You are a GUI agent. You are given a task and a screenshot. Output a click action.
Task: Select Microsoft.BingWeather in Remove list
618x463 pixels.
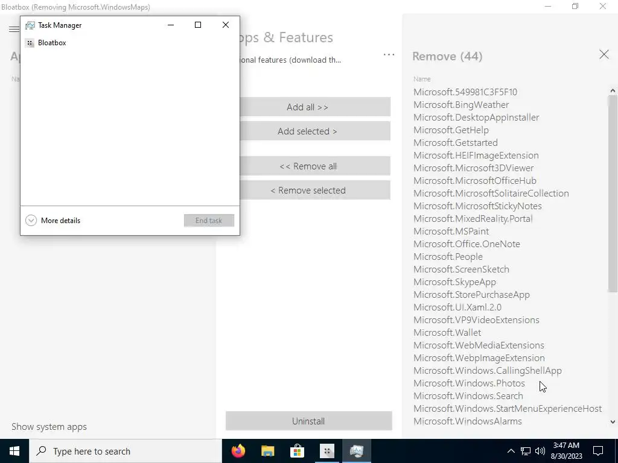(461, 105)
